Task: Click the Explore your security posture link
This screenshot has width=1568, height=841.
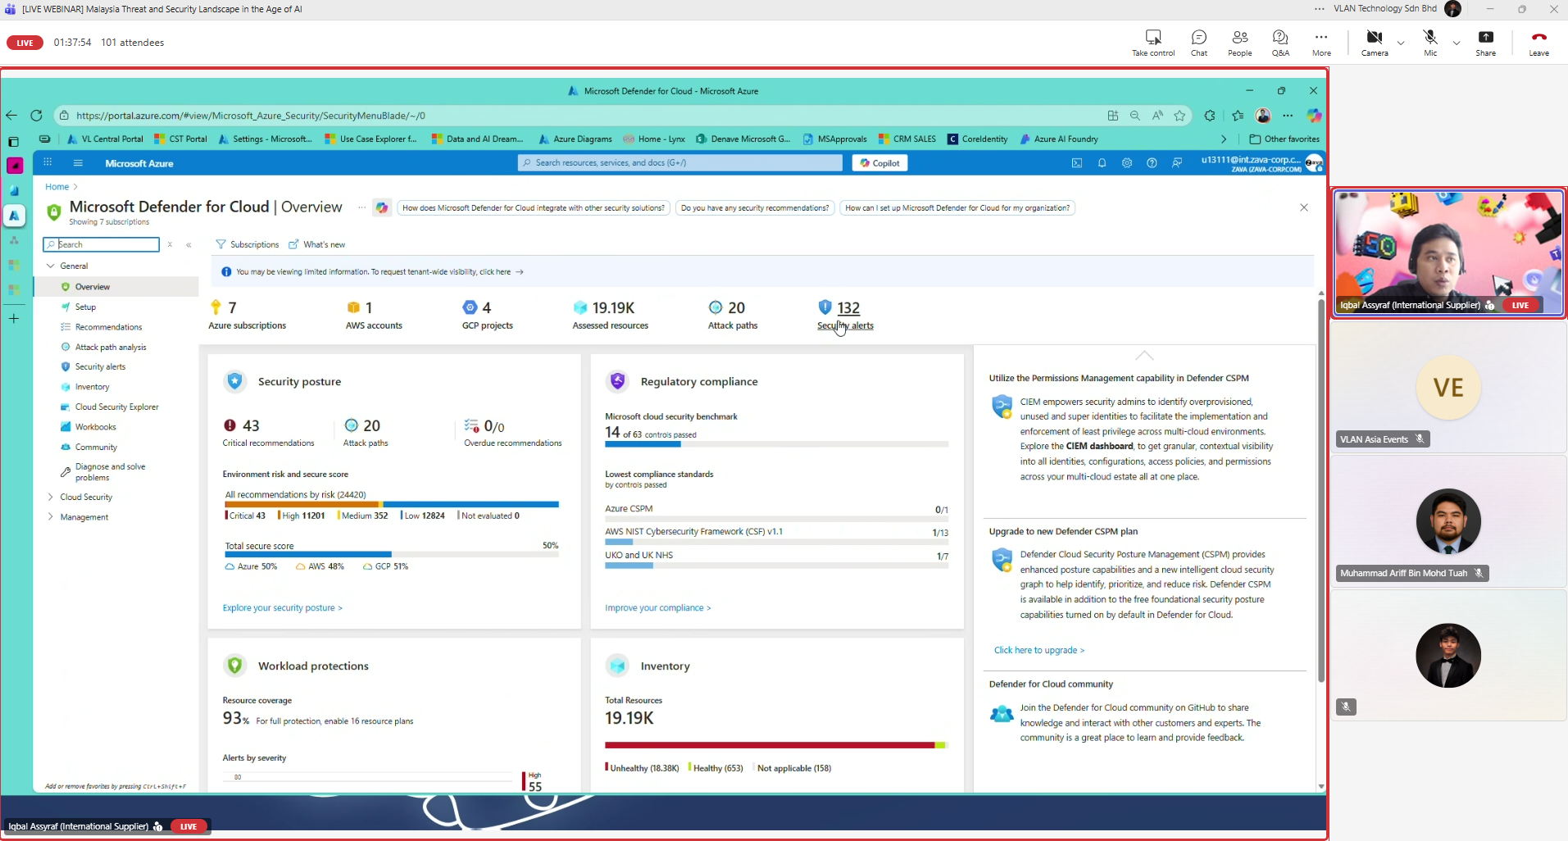Action: coord(282,608)
